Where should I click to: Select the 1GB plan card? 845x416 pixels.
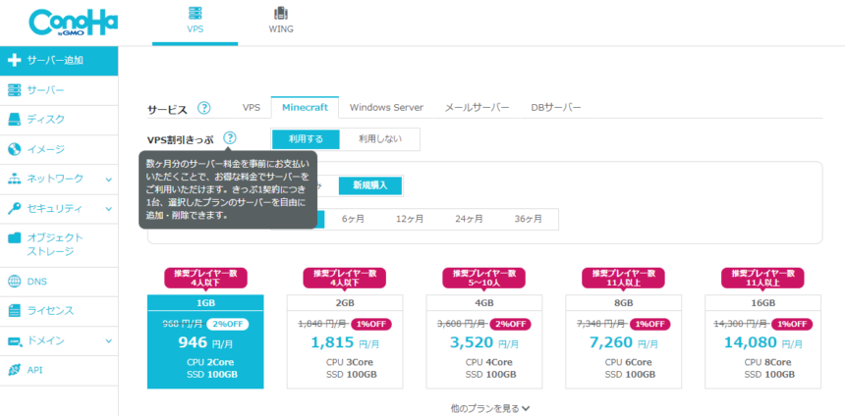[x=205, y=341]
